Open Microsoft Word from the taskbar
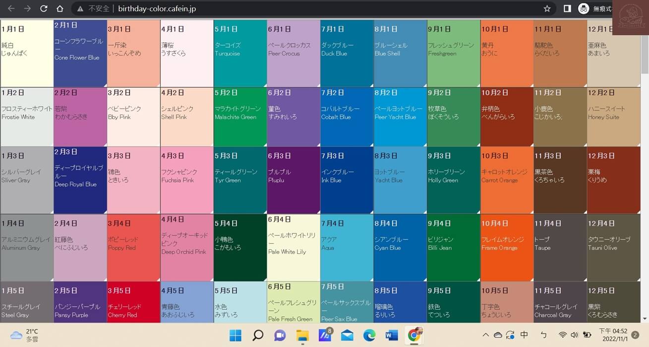Viewport: 649px width, 347px height. [x=392, y=335]
